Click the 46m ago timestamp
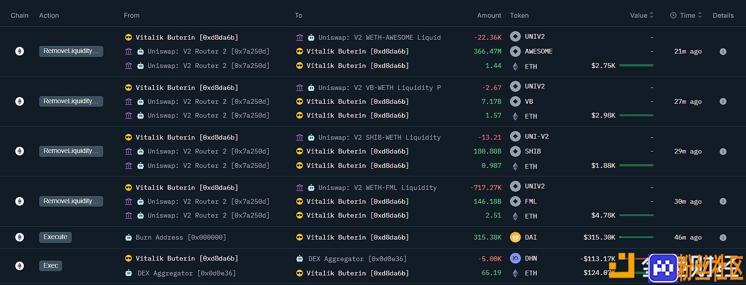The width and height of the screenshot is (746, 285). coord(688,238)
